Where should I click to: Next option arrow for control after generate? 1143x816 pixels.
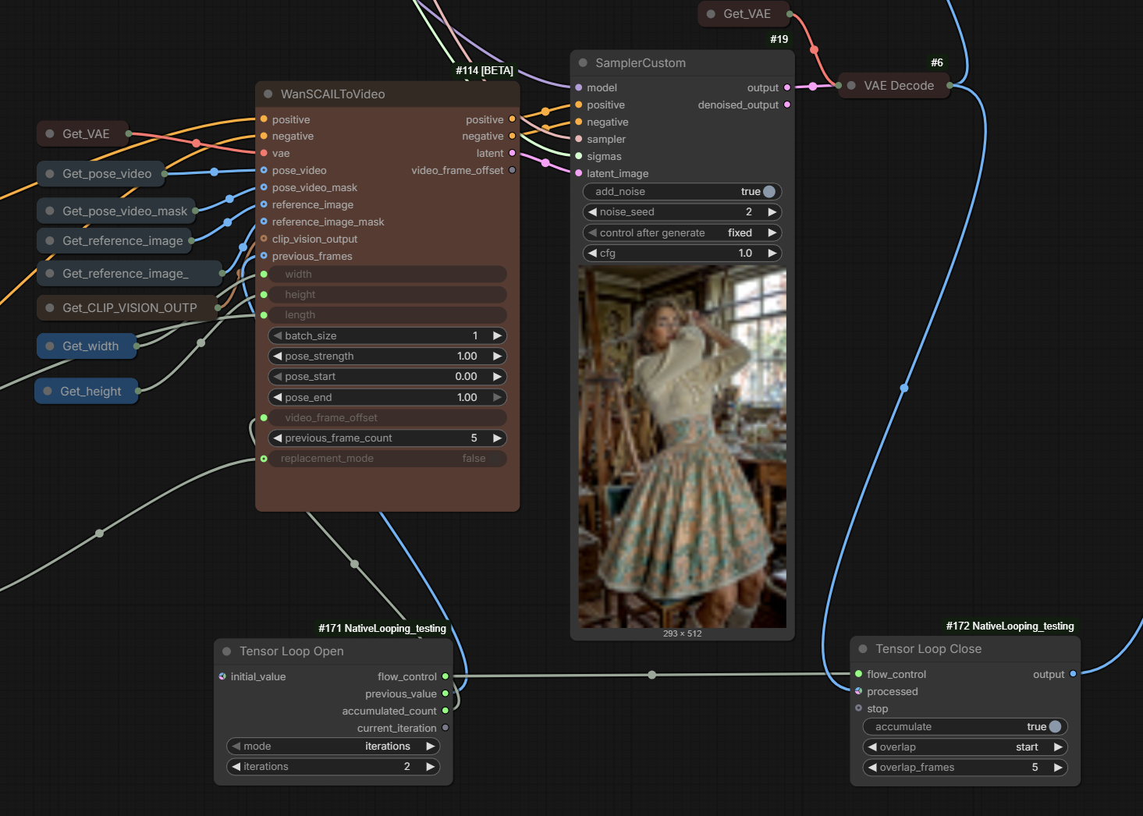point(772,232)
